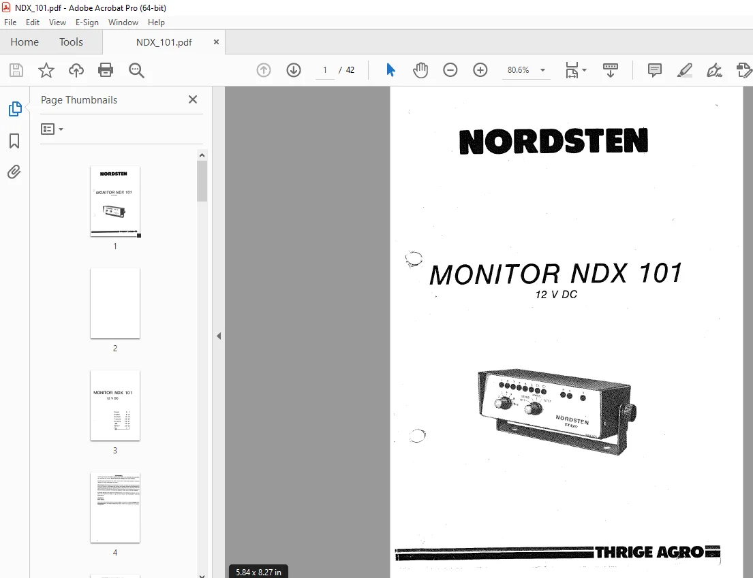Add the file to starred favorites
The height and width of the screenshot is (578, 753).
coord(46,70)
